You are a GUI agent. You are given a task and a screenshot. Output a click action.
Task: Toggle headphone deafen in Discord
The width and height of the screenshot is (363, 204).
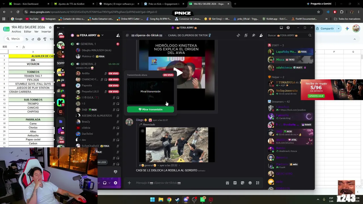click(x=105, y=183)
